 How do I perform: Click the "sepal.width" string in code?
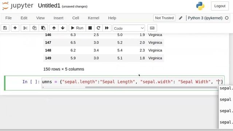pos(157,82)
